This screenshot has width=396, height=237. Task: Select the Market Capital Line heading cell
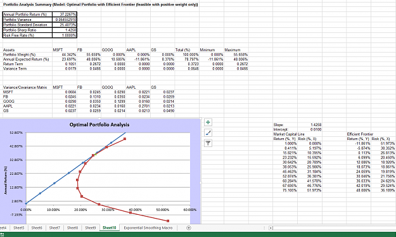289,134
